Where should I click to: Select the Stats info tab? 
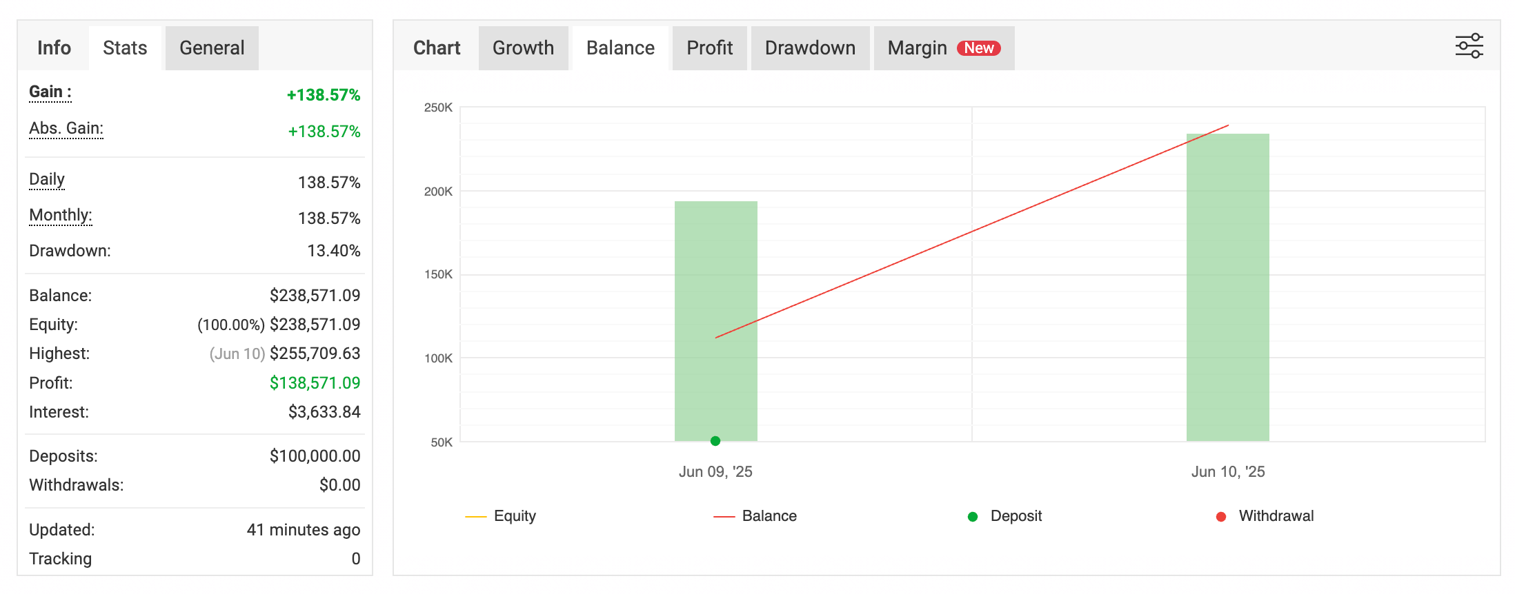click(125, 48)
